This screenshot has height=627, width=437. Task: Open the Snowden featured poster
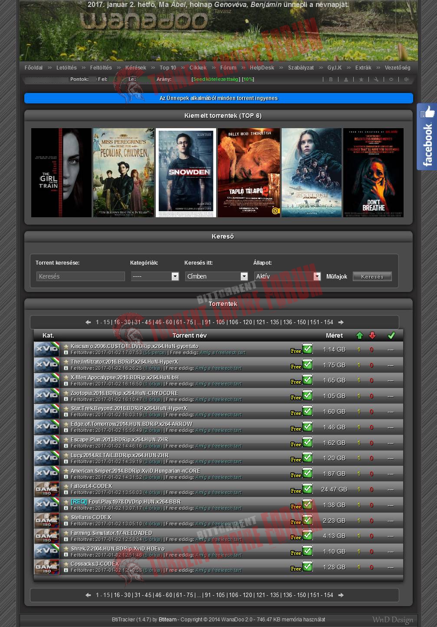pos(186,173)
